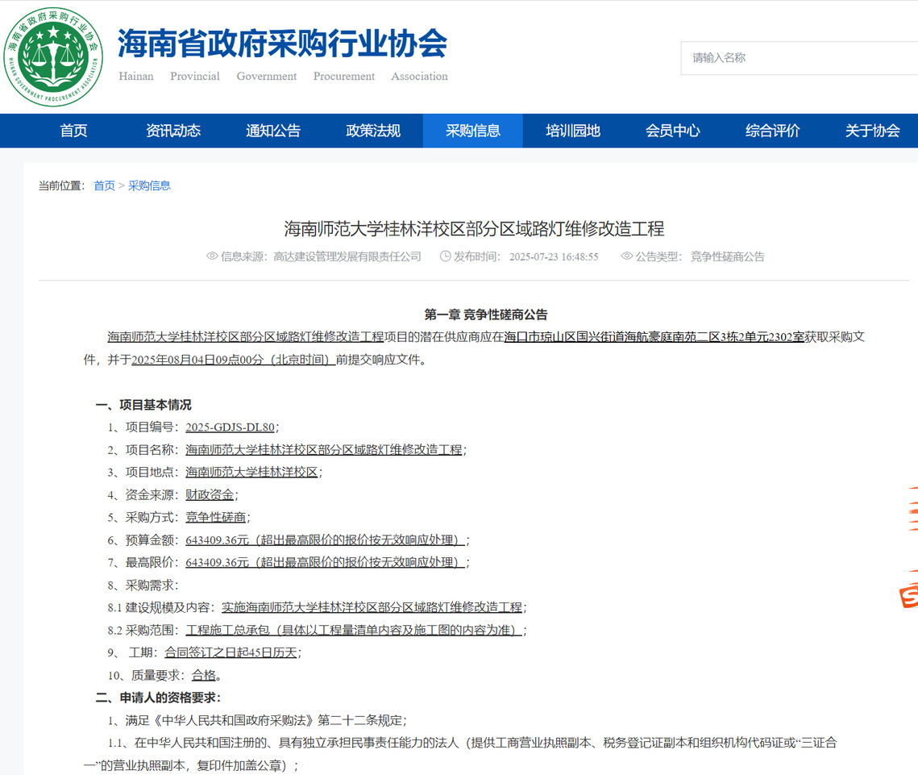This screenshot has height=775, width=918.
Task: Click the 首页 breadcrumb link
Action: (104, 185)
